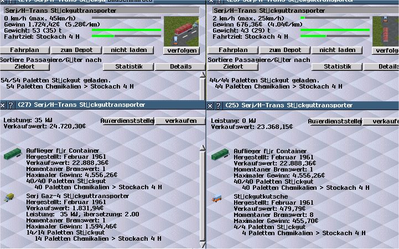The height and width of the screenshot is (249, 399).
Task: Click the Serj Gaz-4 truck icon
Action: (x=9, y=198)
